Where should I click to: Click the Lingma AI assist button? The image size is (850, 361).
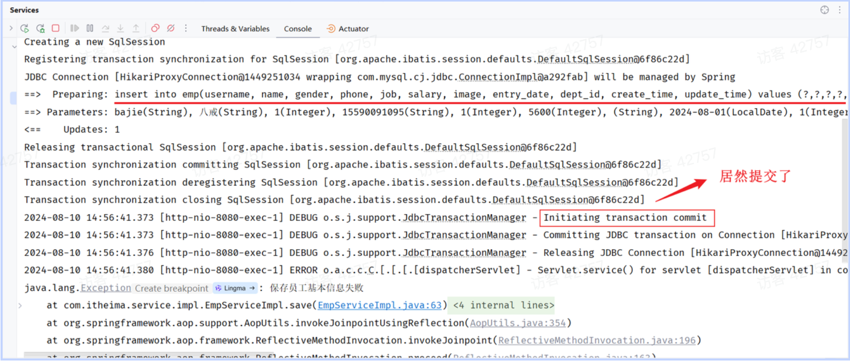pos(235,288)
